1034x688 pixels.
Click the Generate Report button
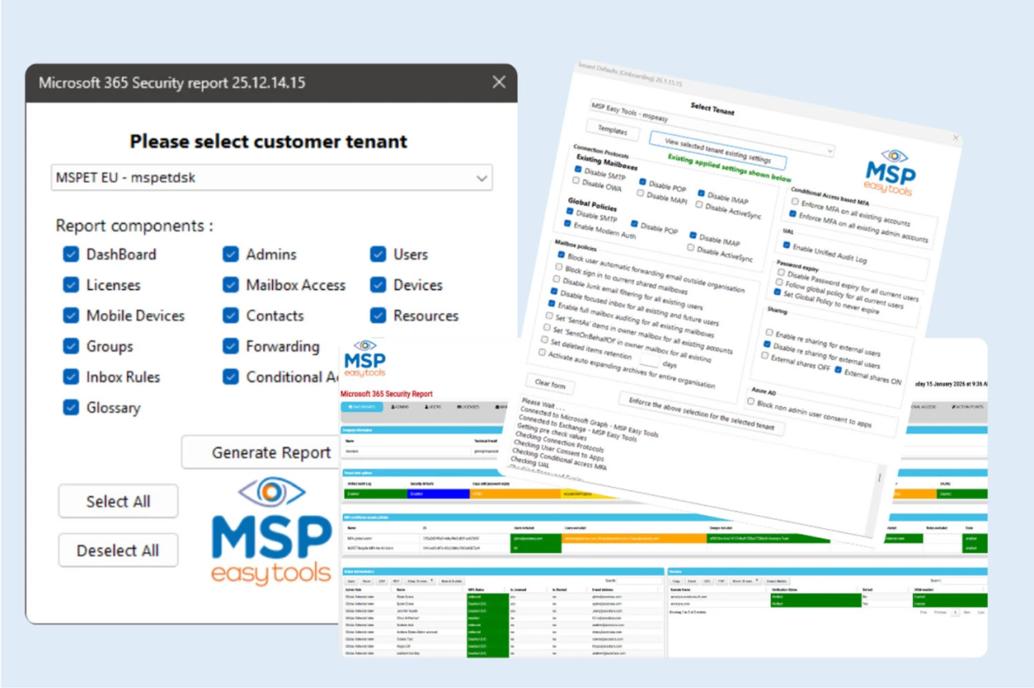coord(261,452)
